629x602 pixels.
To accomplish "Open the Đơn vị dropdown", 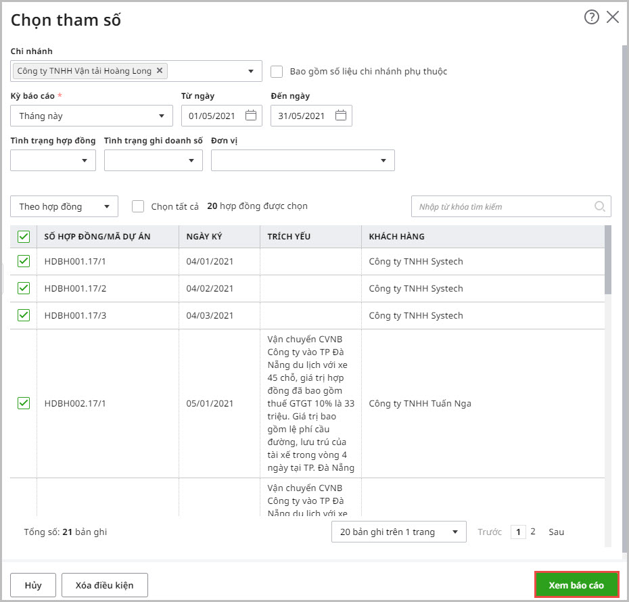I will pyautogui.click(x=302, y=160).
